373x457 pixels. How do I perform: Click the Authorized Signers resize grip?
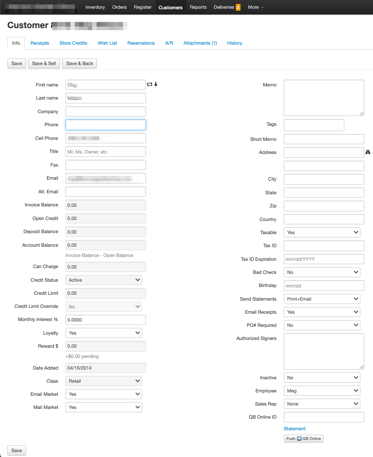[361, 367]
